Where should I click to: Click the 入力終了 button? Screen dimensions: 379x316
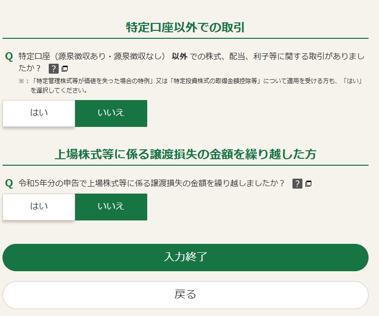point(186,257)
